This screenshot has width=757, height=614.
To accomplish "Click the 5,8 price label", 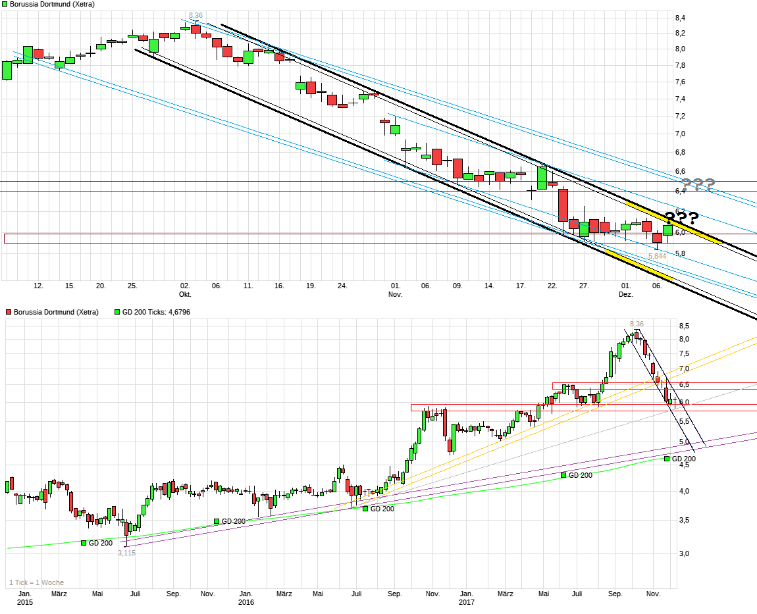I will pyautogui.click(x=680, y=253).
